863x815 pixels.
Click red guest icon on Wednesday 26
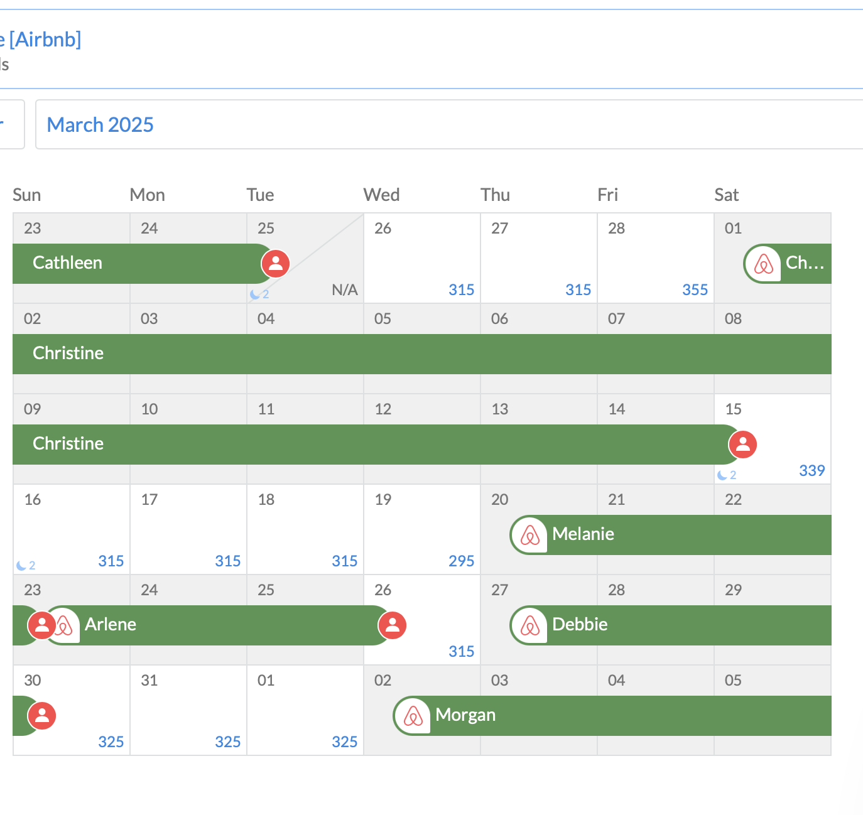(x=393, y=625)
